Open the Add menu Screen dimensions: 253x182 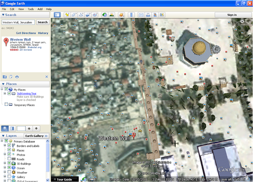(x=40, y=9)
